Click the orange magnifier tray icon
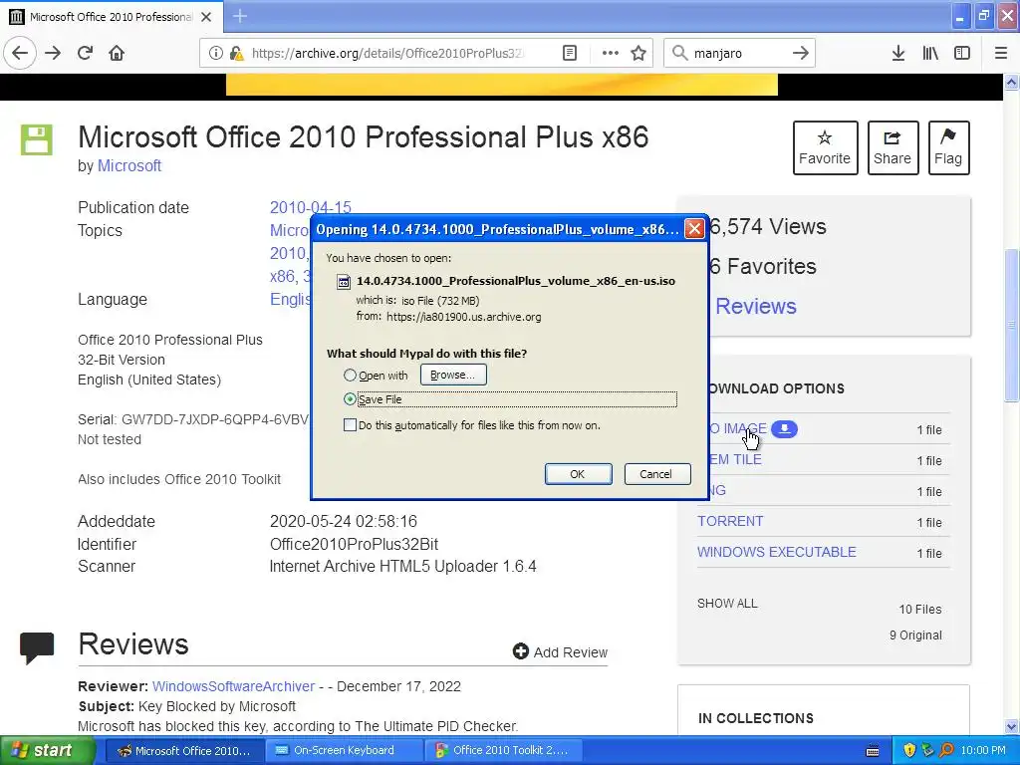1020x765 pixels. [946, 751]
